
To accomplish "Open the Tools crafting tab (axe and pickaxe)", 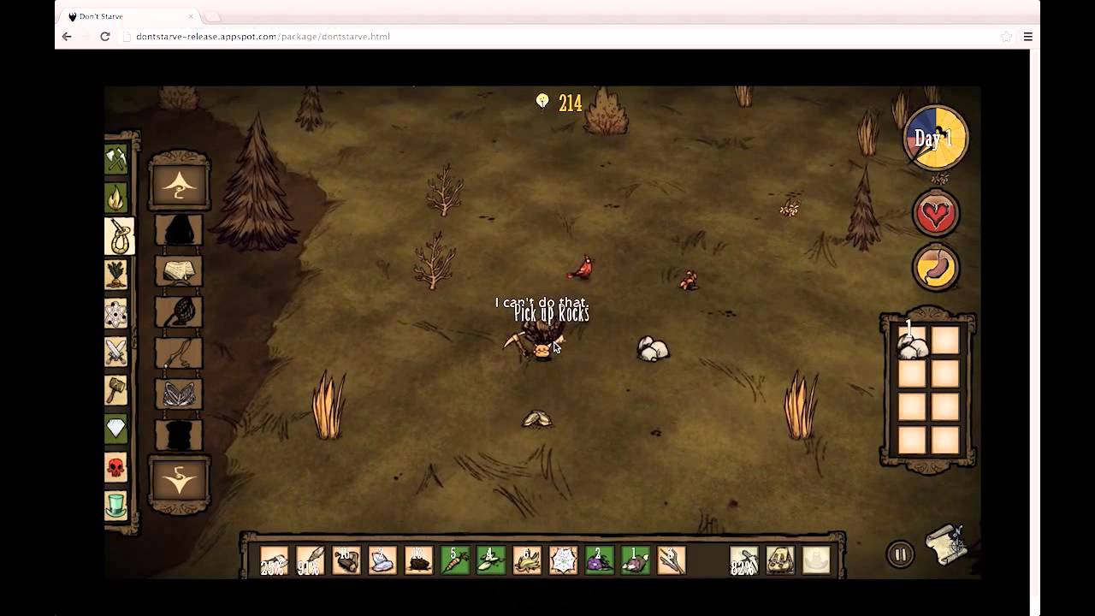I will [x=116, y=160].
